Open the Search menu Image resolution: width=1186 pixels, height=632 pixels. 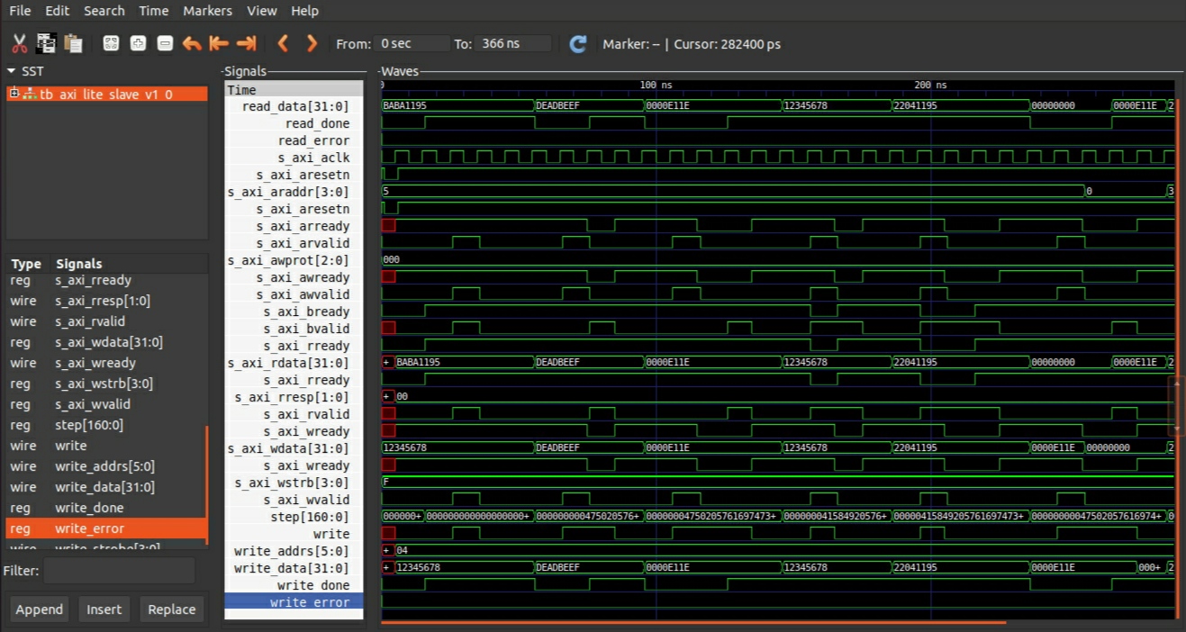coord(104,11)
